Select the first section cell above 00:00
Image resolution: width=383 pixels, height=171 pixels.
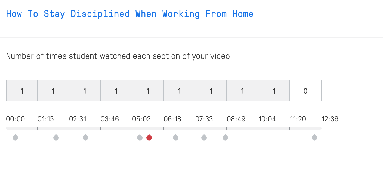point(22,90)
